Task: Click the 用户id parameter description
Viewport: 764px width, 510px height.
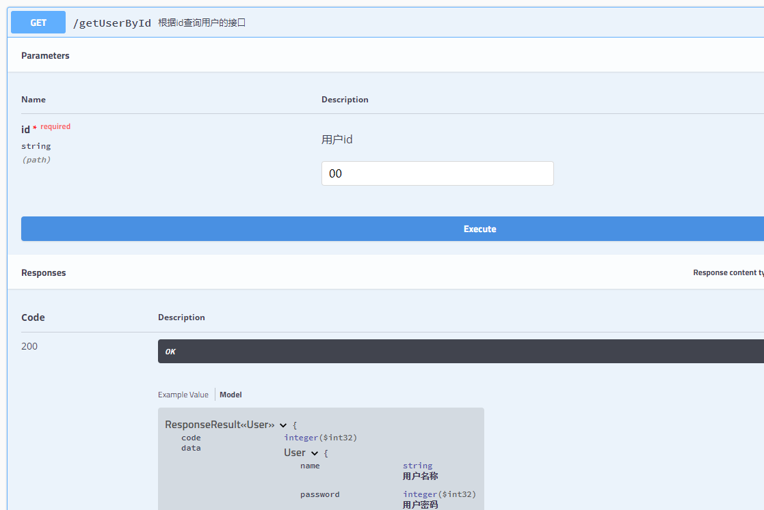Action: [337, 139]
